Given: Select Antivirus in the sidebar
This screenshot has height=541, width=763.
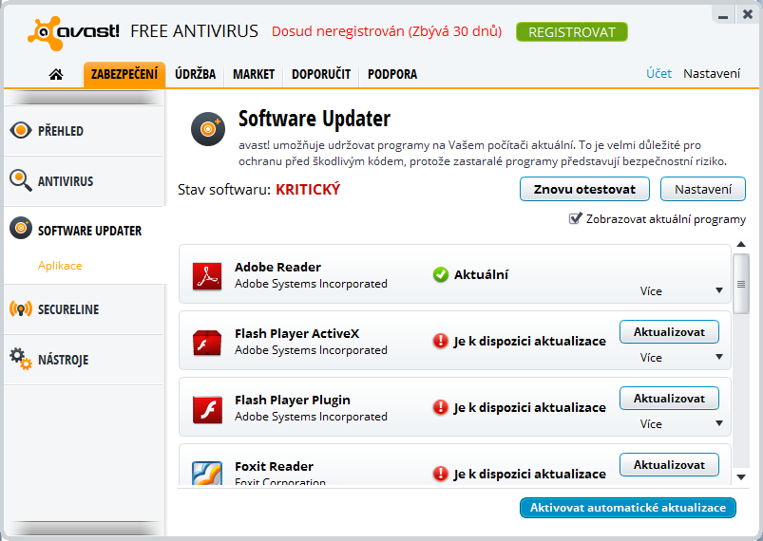Looking at the screenshot, I should (x=84, y=181).
